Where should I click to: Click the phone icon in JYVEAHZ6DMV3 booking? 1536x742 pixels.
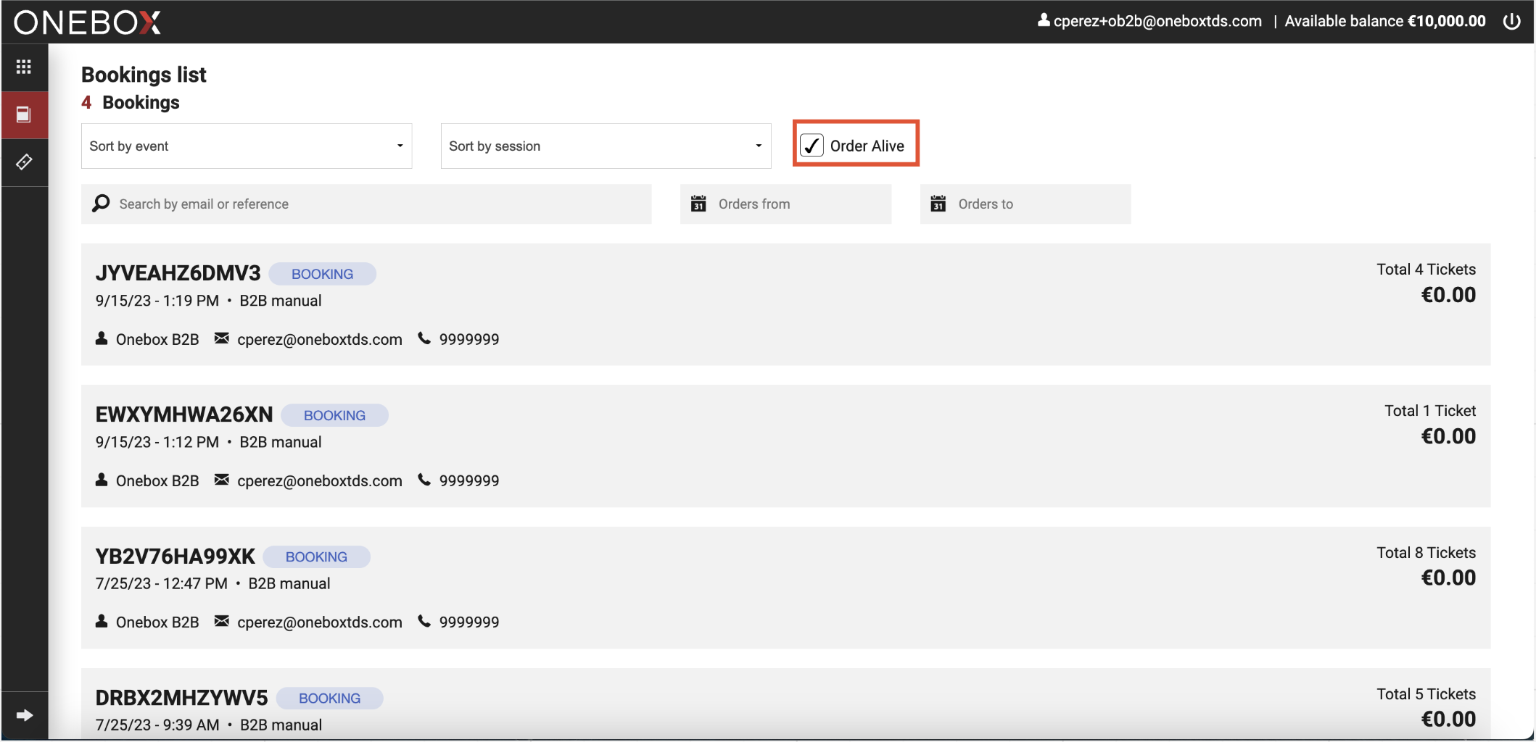click(x=424, y=338)
